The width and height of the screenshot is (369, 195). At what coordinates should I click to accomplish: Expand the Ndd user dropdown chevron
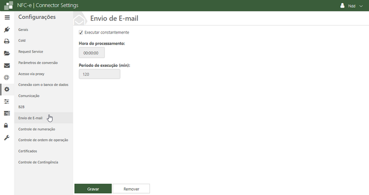click(x=361, y=6)
